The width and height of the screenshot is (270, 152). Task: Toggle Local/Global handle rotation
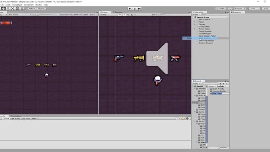(41, 8)
